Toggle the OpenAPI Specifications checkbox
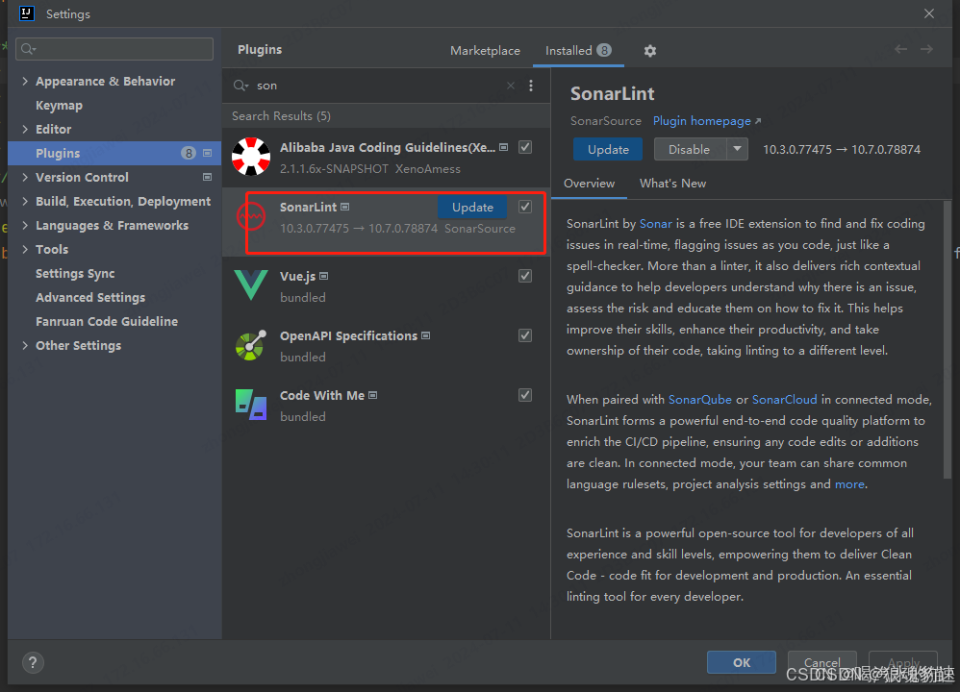This screenshot has height=692, width=960. click(x=524, y=335)
